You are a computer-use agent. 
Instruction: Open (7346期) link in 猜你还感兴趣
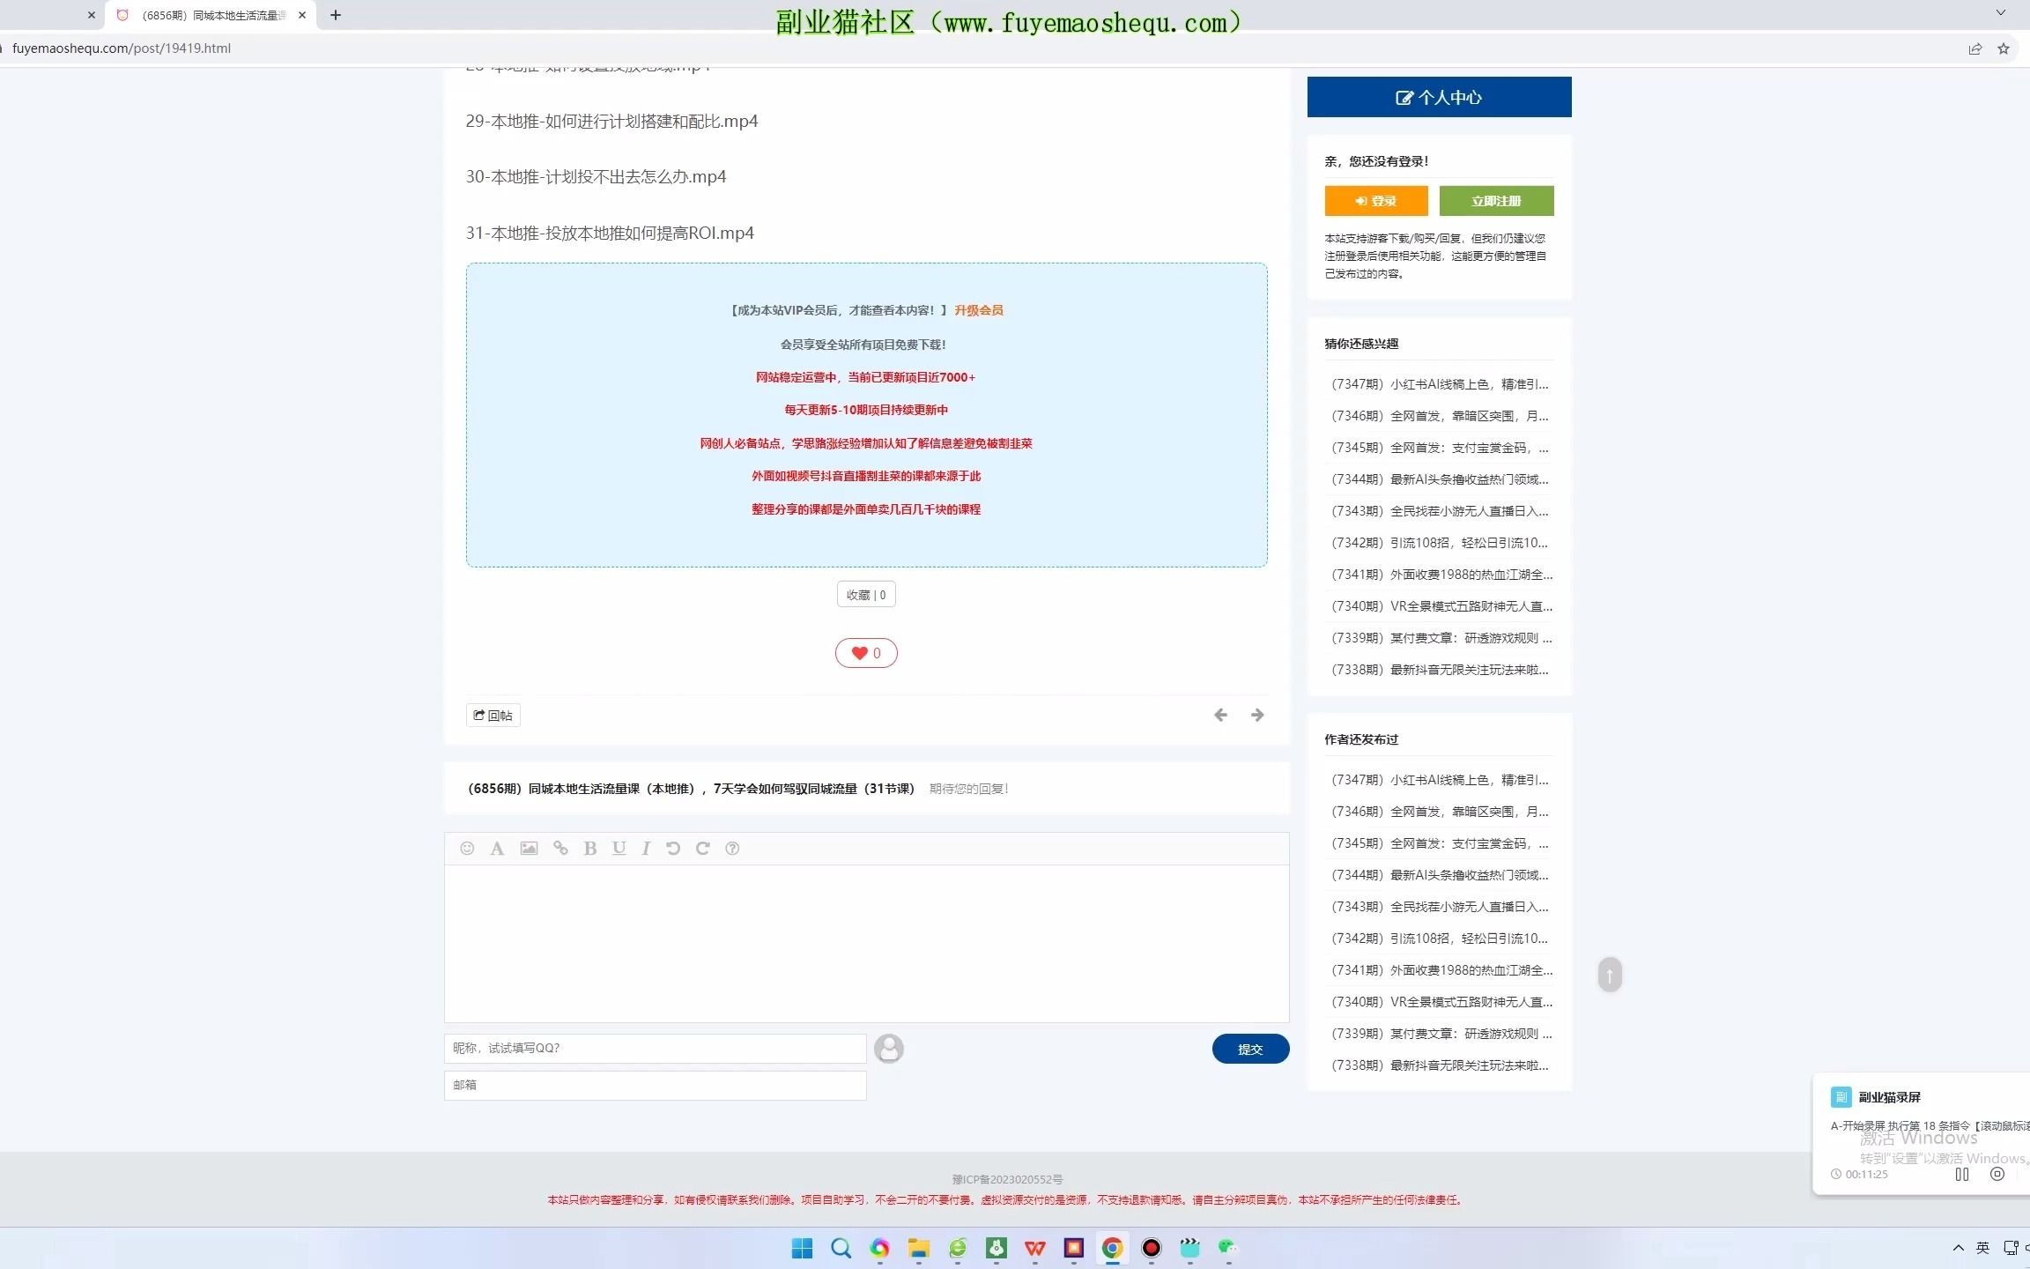pos(1440,416)
